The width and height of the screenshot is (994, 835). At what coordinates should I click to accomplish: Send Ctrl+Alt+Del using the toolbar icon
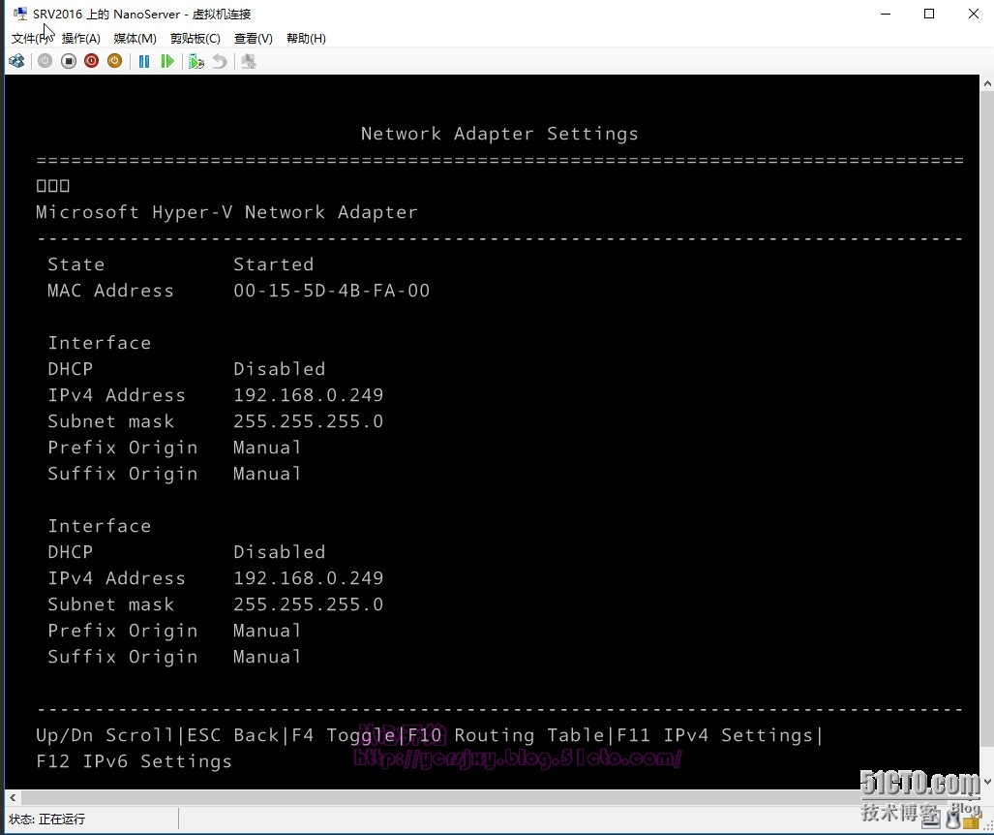coord(17,62)
